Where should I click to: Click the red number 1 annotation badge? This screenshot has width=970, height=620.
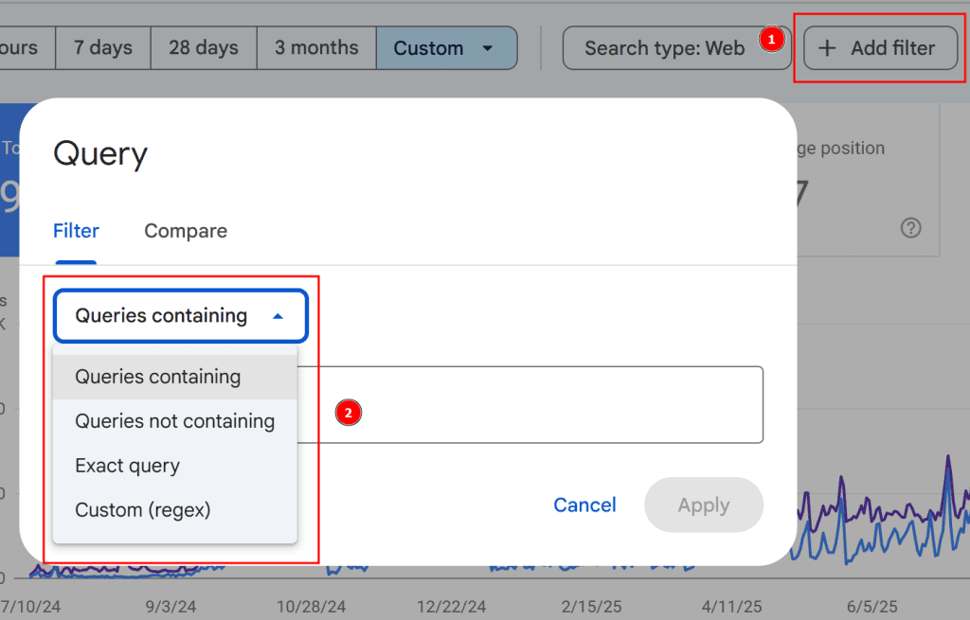click(x=771, y=40)
